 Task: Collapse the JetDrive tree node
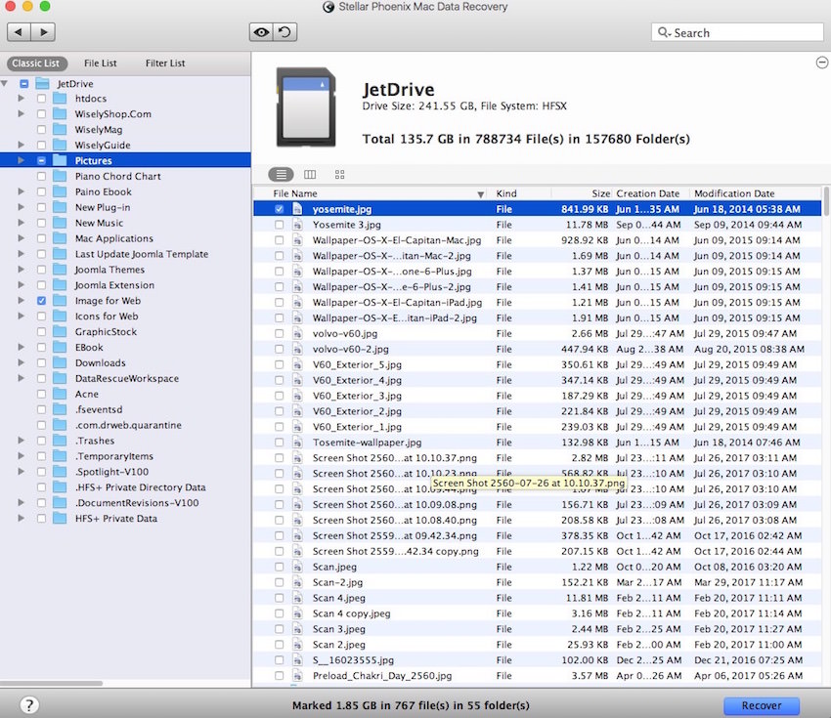[x=5, y=84]
